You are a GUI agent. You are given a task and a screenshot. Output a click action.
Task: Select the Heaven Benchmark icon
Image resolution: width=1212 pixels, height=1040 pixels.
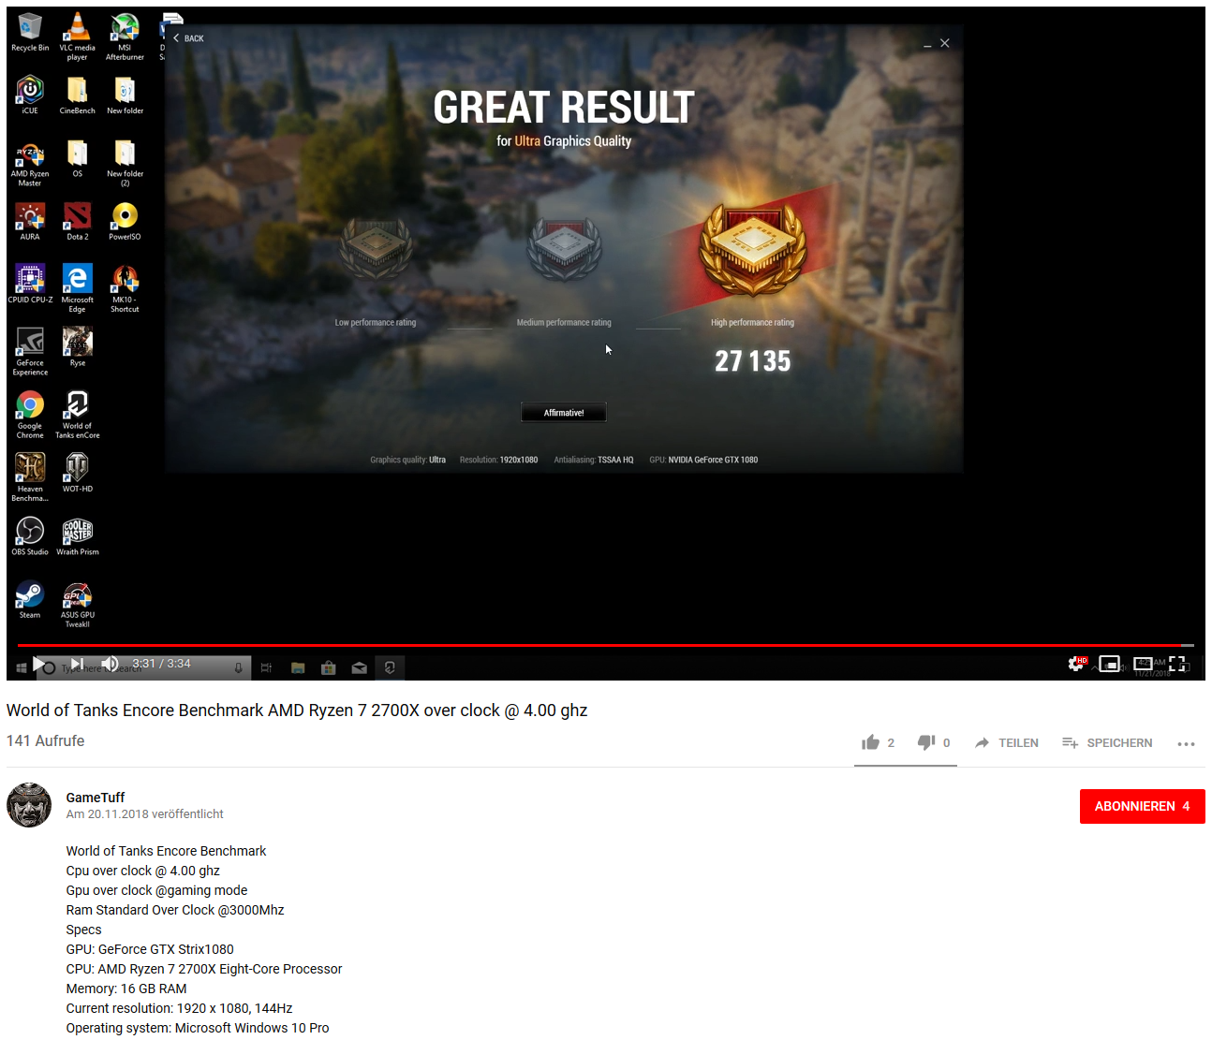30,478
